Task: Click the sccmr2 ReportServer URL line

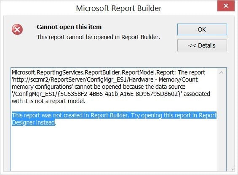Action: [x=105, y=80]
